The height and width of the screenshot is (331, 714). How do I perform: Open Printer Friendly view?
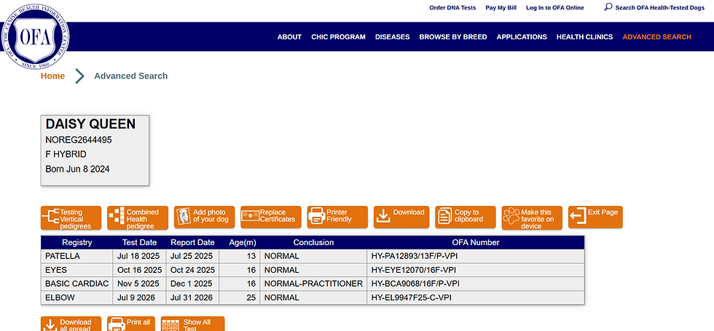[x=337, y=217]
